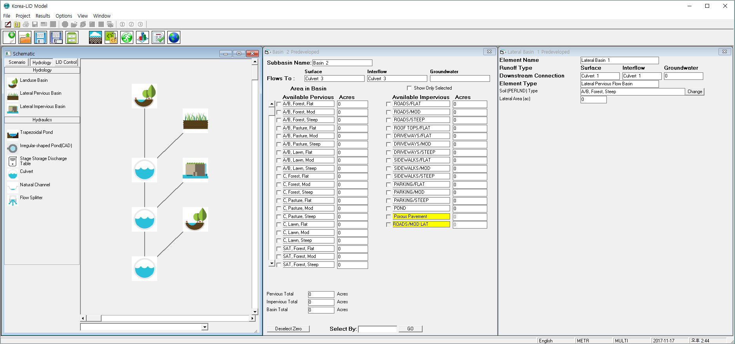Viewport: 735px width, 344px height.
Task: Click the top tree landuse basin node
Action: (145, 96)
